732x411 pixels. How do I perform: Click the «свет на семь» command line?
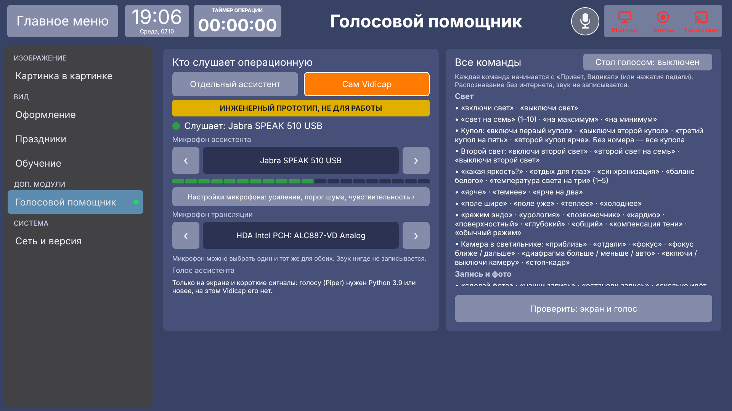click(556, 119)
